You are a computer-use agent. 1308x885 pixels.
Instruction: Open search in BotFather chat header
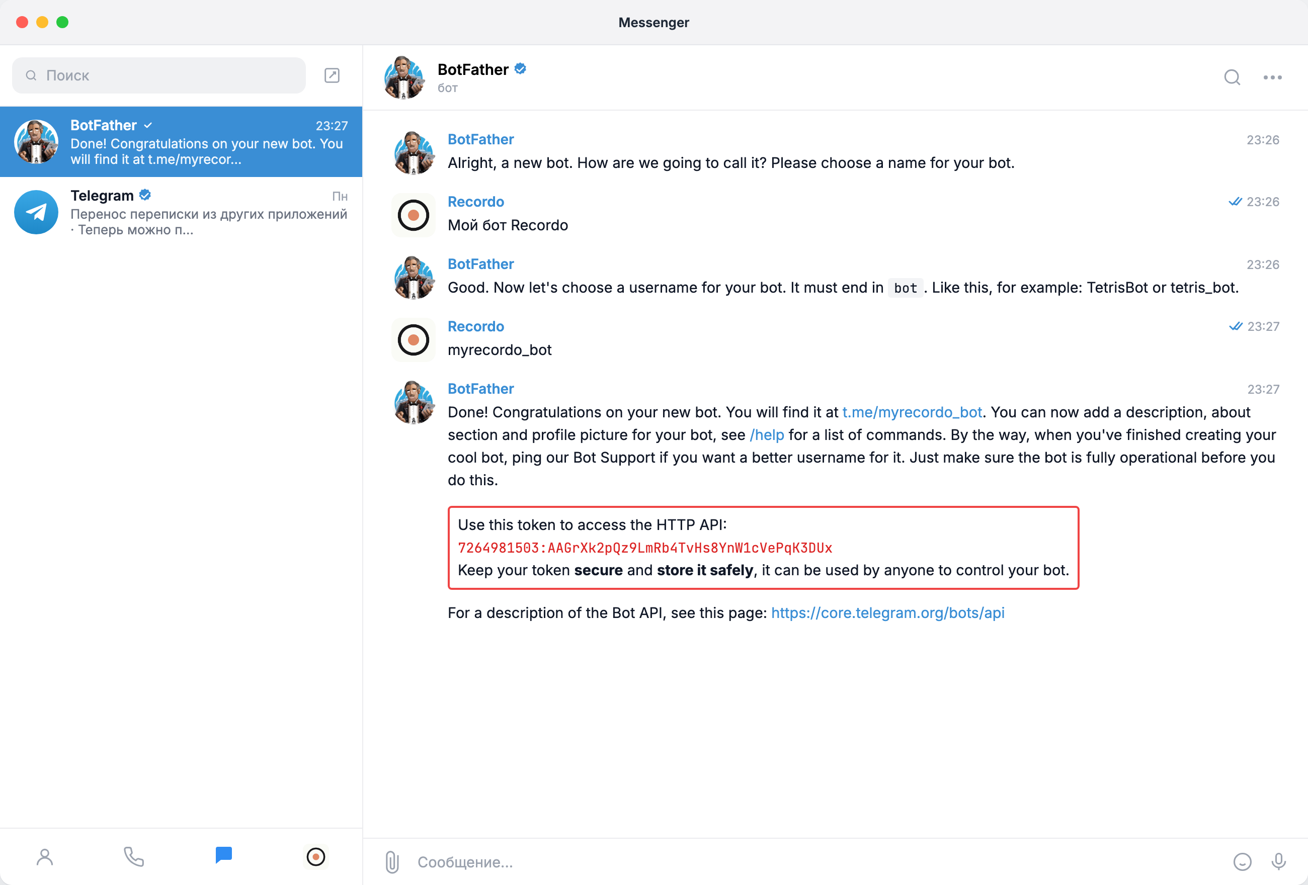point(1232,77)
